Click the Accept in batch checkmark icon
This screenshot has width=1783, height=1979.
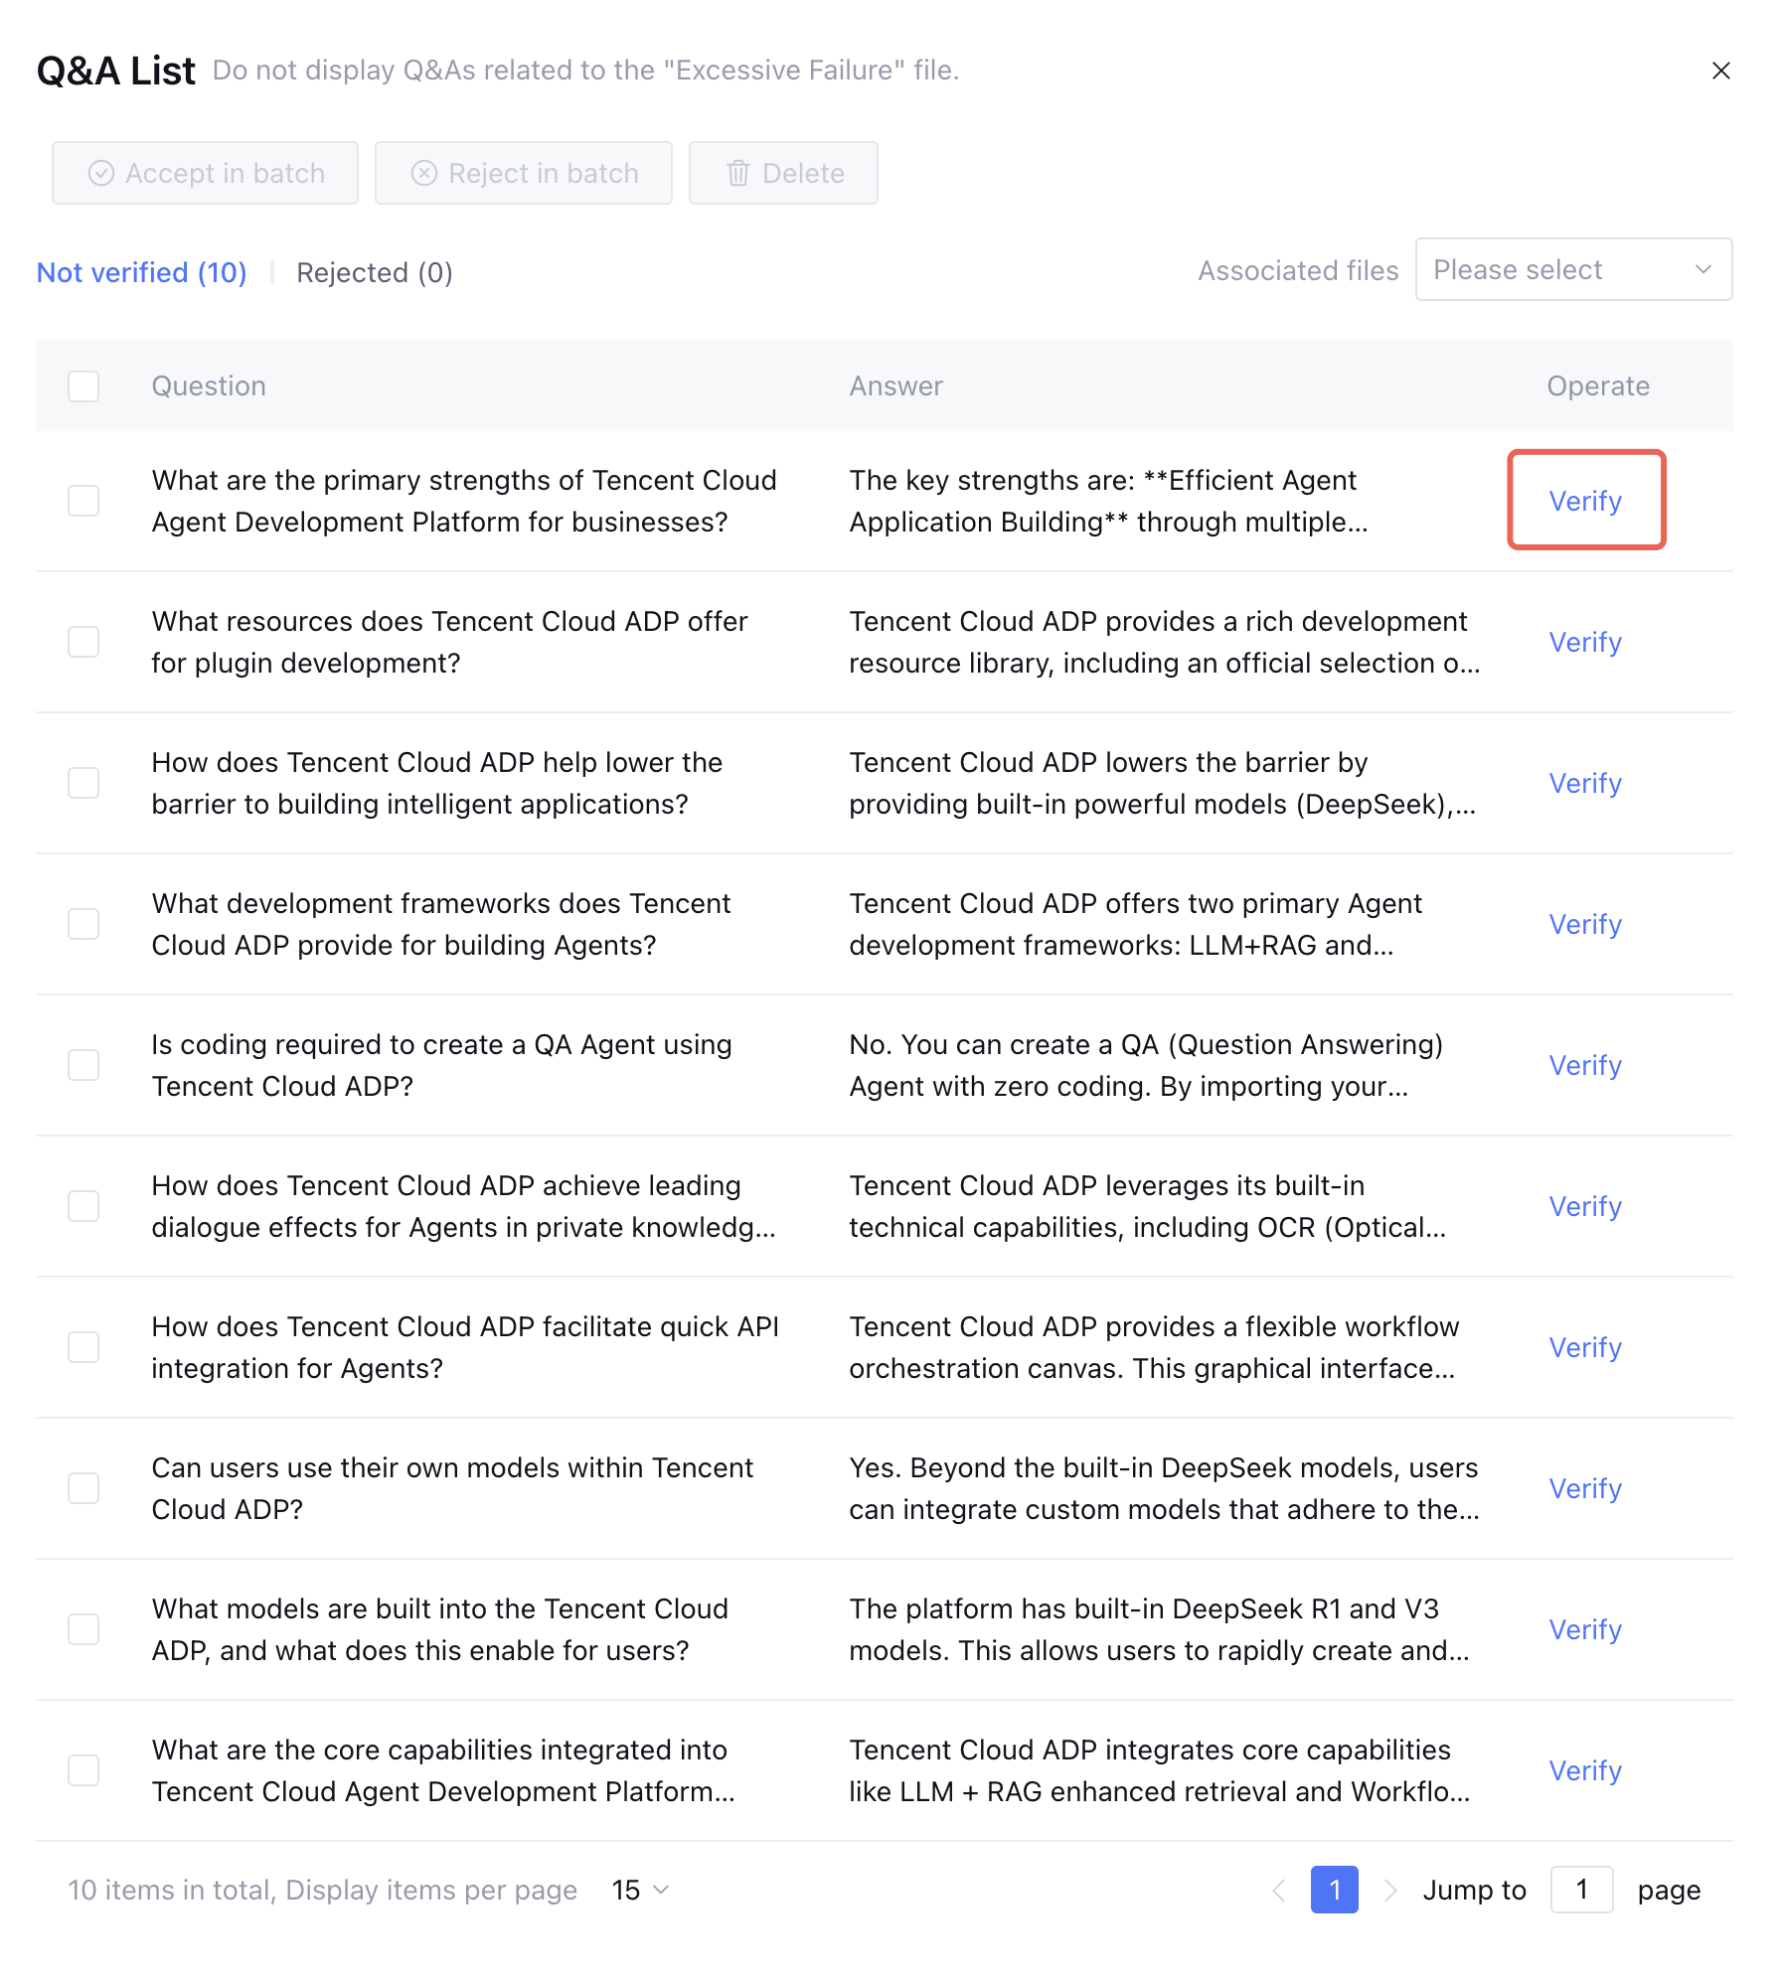point(101,173)
